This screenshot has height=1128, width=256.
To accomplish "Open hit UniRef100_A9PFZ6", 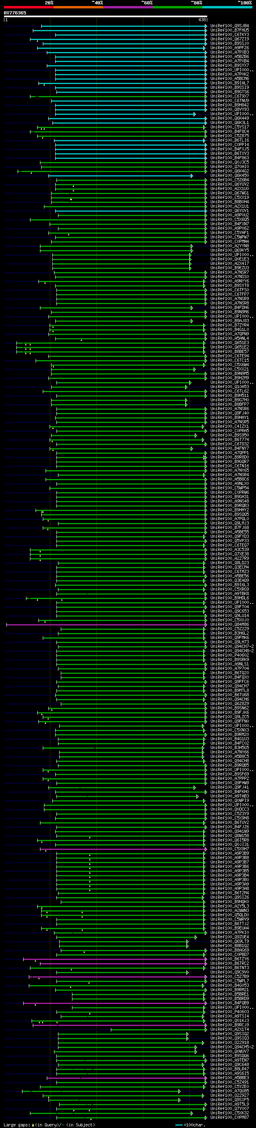I will tap(230, 48).
